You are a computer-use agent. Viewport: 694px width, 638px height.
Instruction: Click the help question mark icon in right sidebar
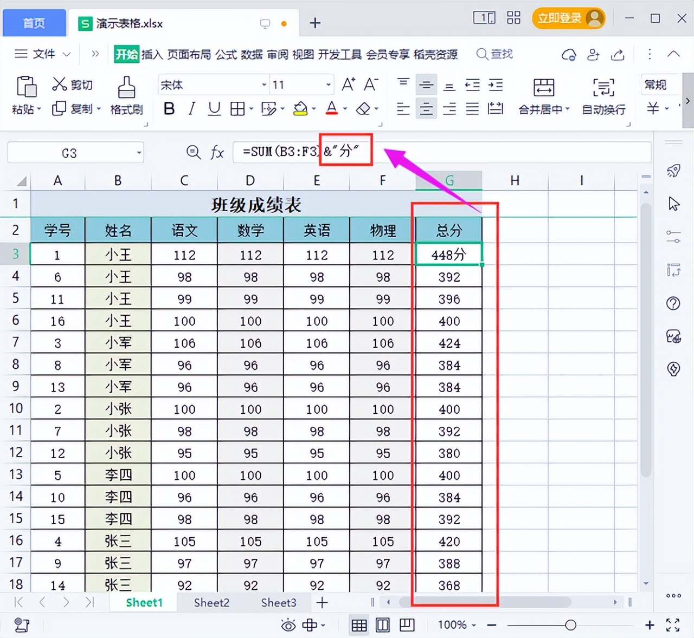(x=673, y=303)
